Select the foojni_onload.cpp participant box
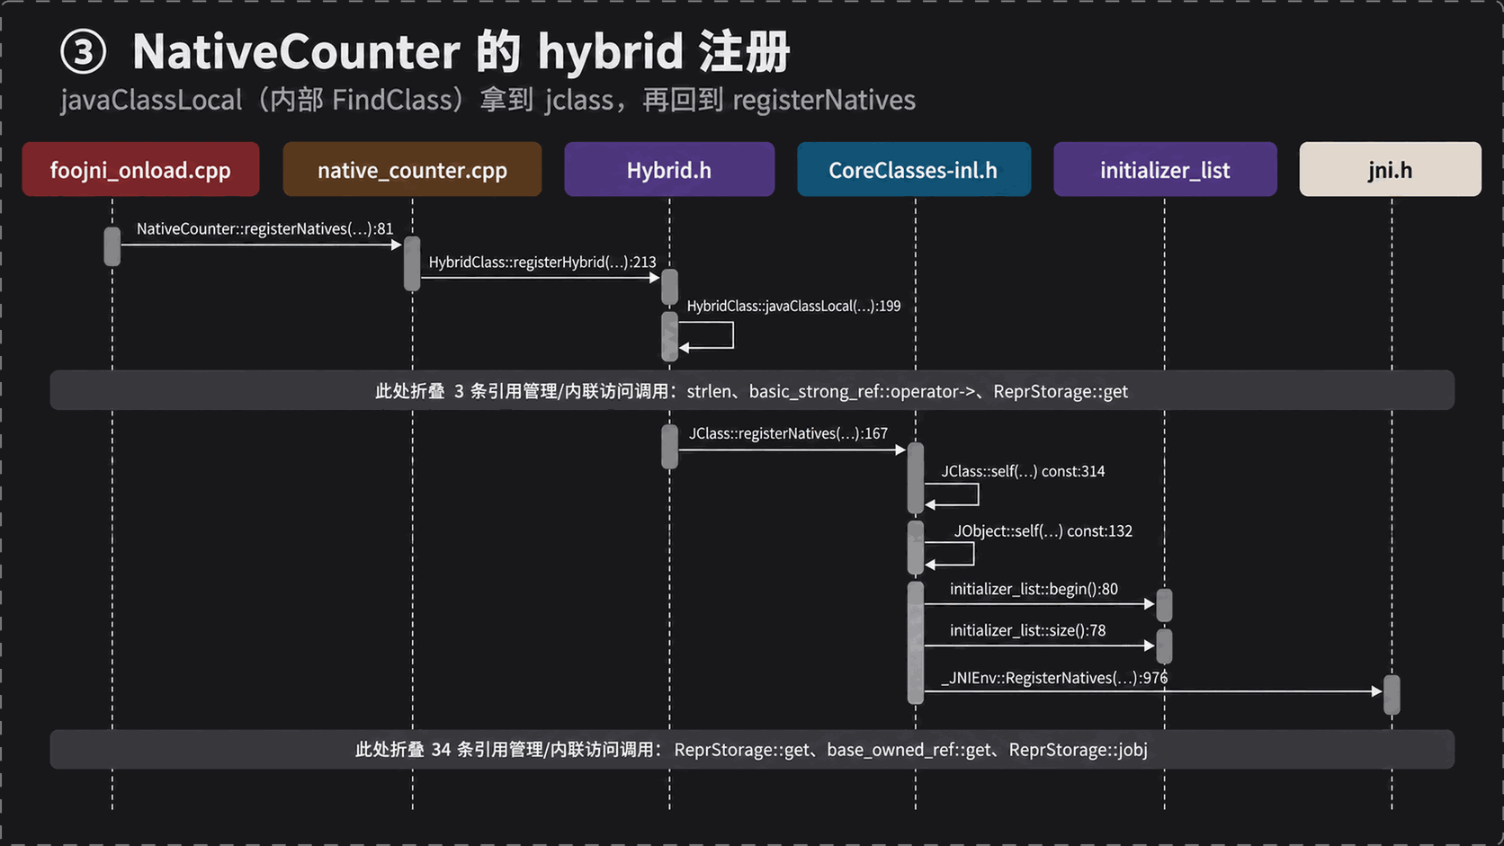The height and width of the screenshot is (846, 1504). click(x=140, y=169)
